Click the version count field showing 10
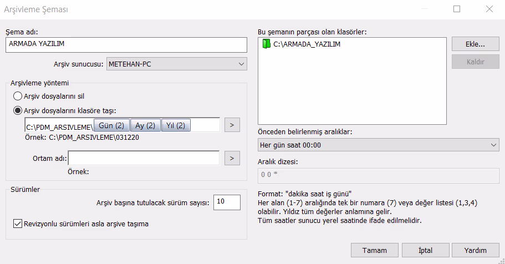The width and height of the screenshot is (505, 264). pos(227,202)
